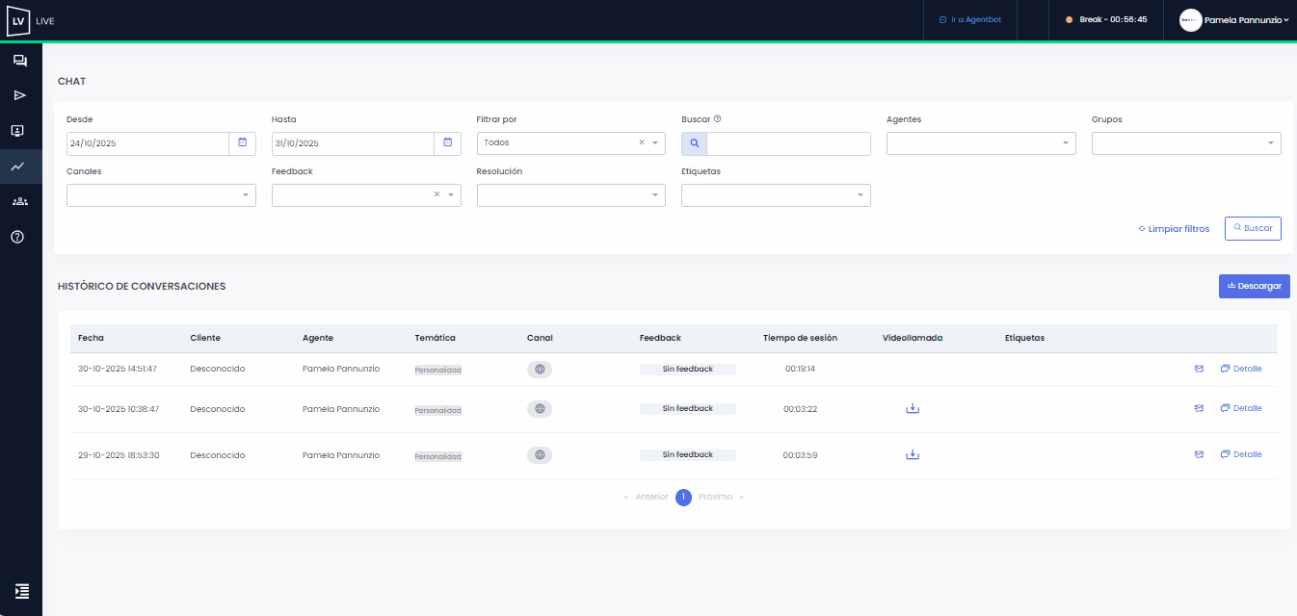1297x616 pixels.
Task: Click the Hasta date input field
Action: coord(353,143)
